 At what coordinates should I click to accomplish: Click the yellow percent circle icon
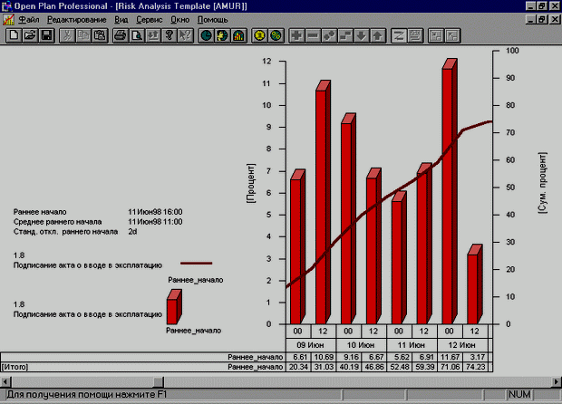click(276, 35)
